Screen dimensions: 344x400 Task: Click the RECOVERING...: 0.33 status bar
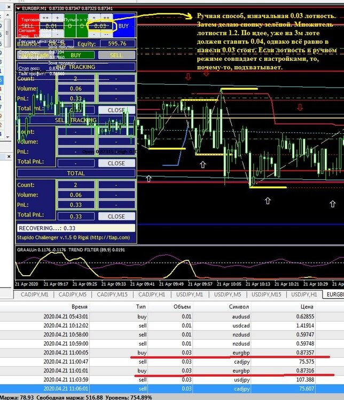pos(76,228)
